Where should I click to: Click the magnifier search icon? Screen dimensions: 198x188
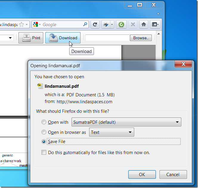[x=85, y=24]
